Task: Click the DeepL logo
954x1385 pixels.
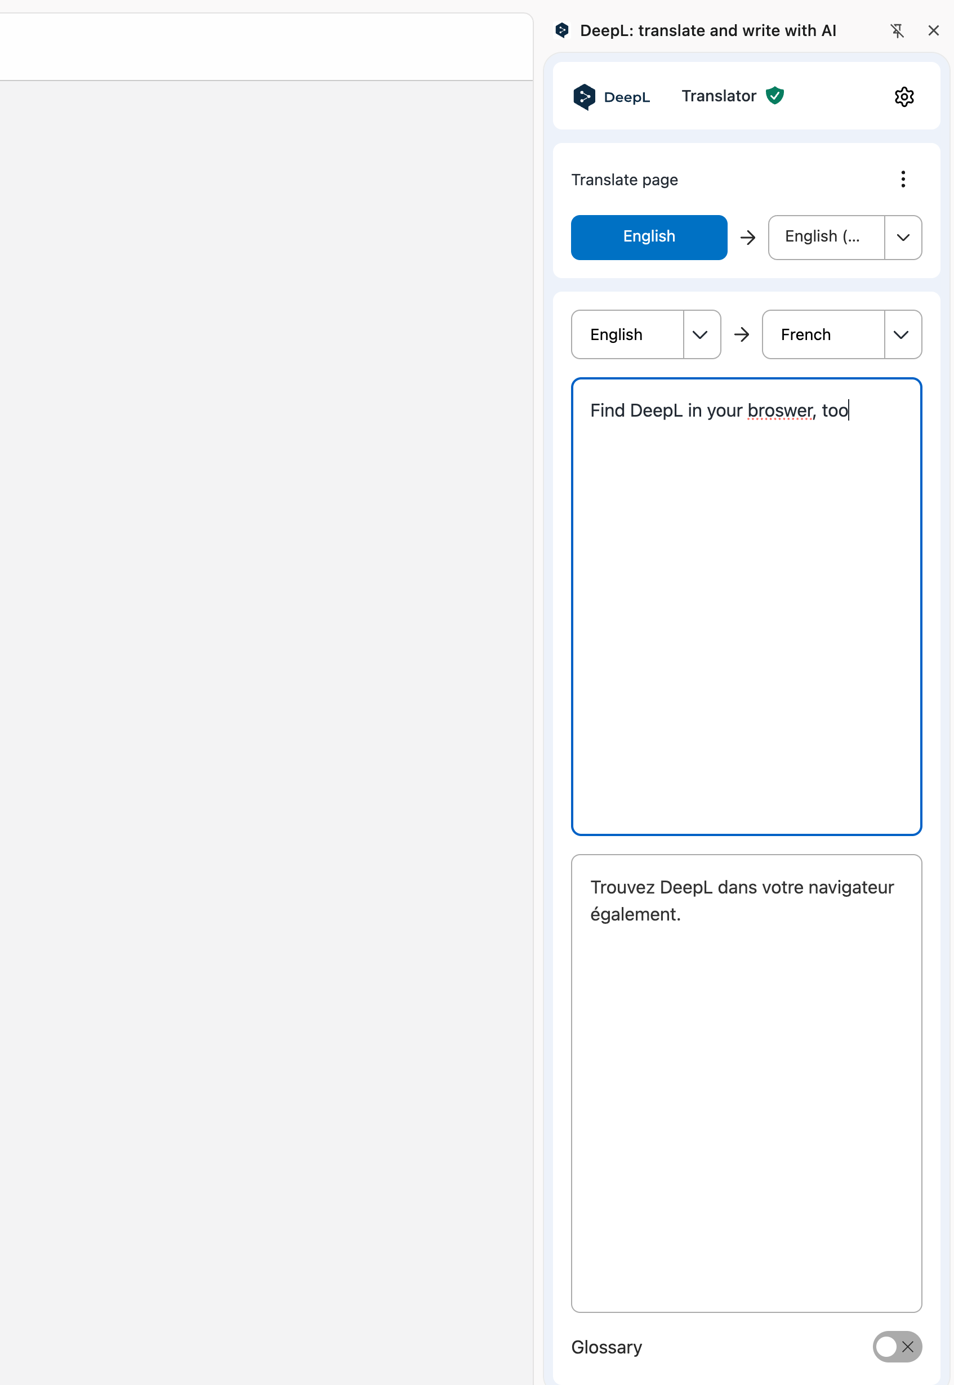Action: (x=611, y=97)
